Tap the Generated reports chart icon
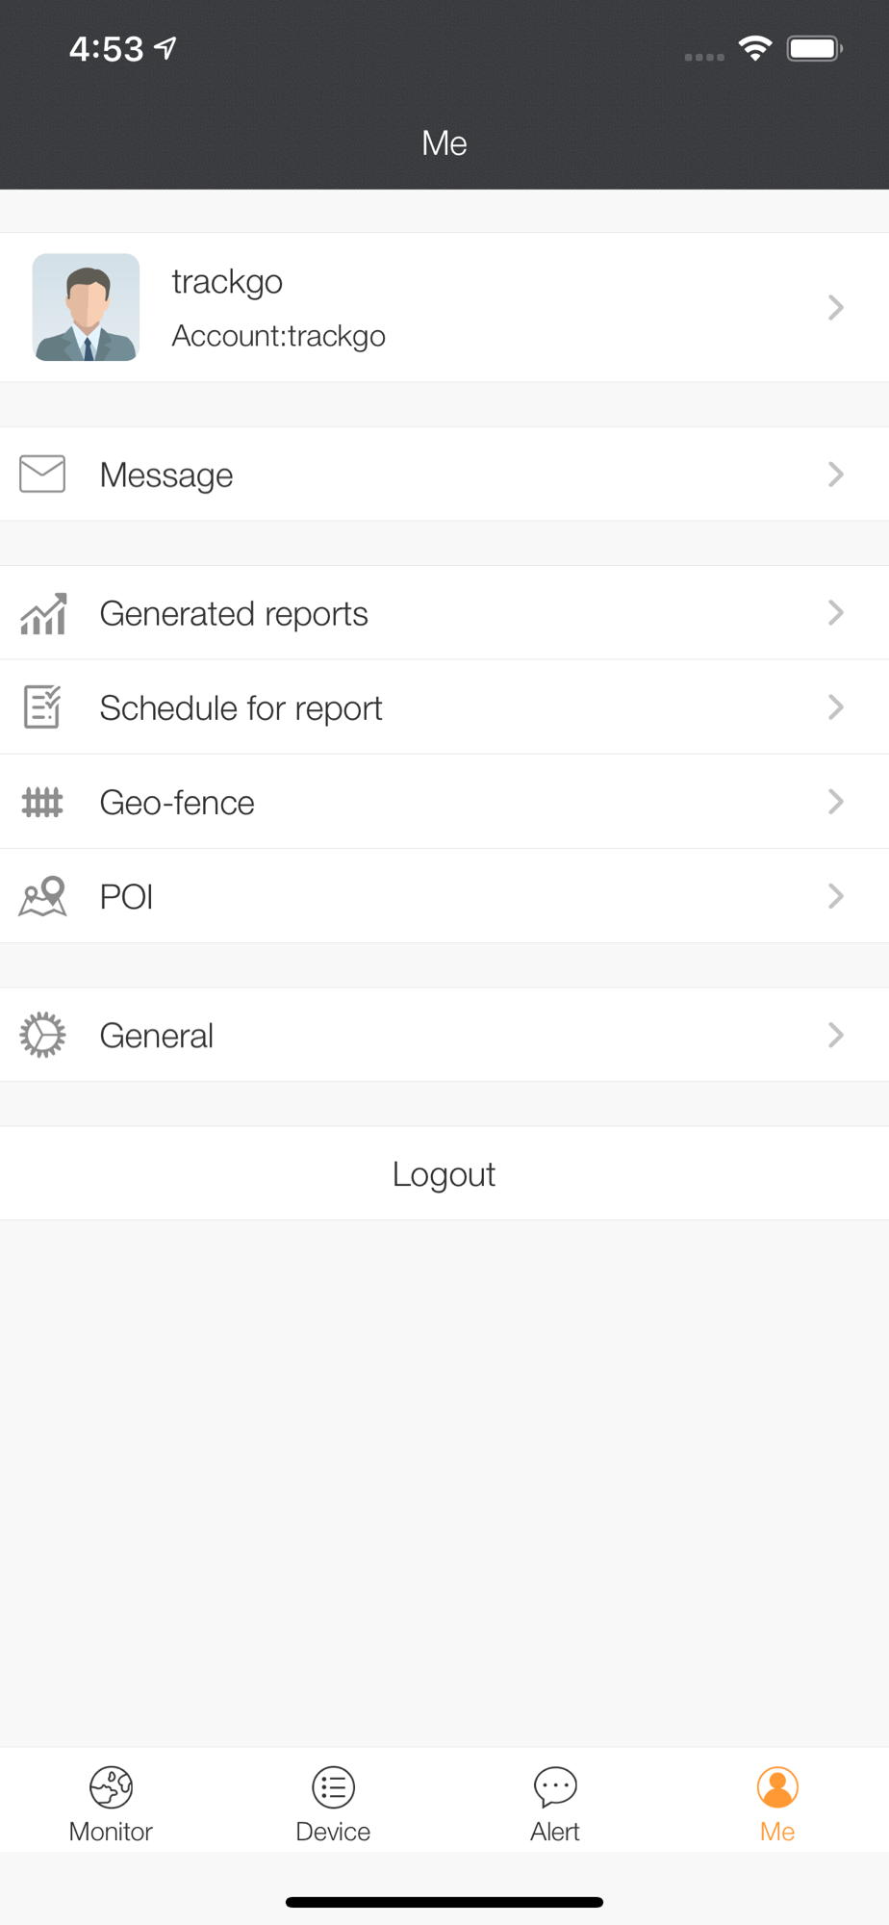This screenshot has height=1925, width=889. click(43, 613)
